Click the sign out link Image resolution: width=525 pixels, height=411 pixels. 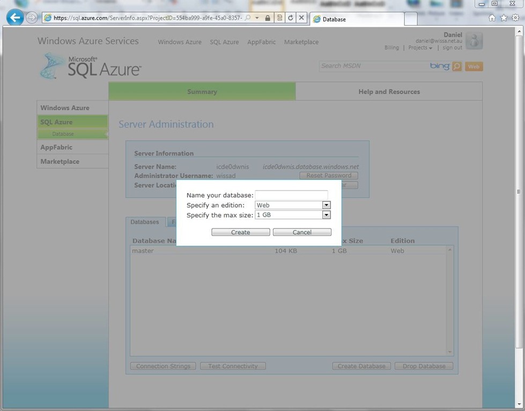pyautogui.click(x=453, y=48)
